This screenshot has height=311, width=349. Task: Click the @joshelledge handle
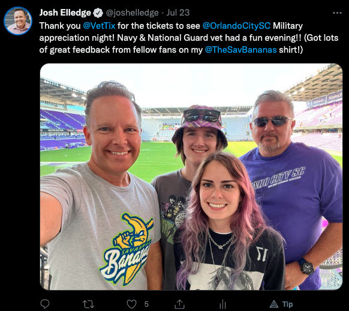click(x=132, y=13)
